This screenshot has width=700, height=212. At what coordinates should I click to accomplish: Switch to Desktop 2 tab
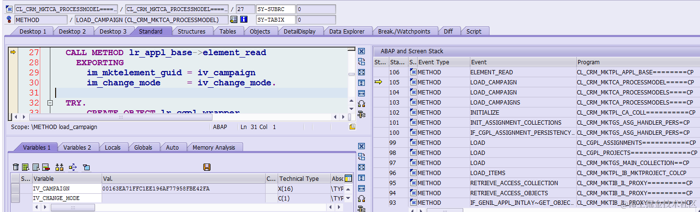pos(72,31)
